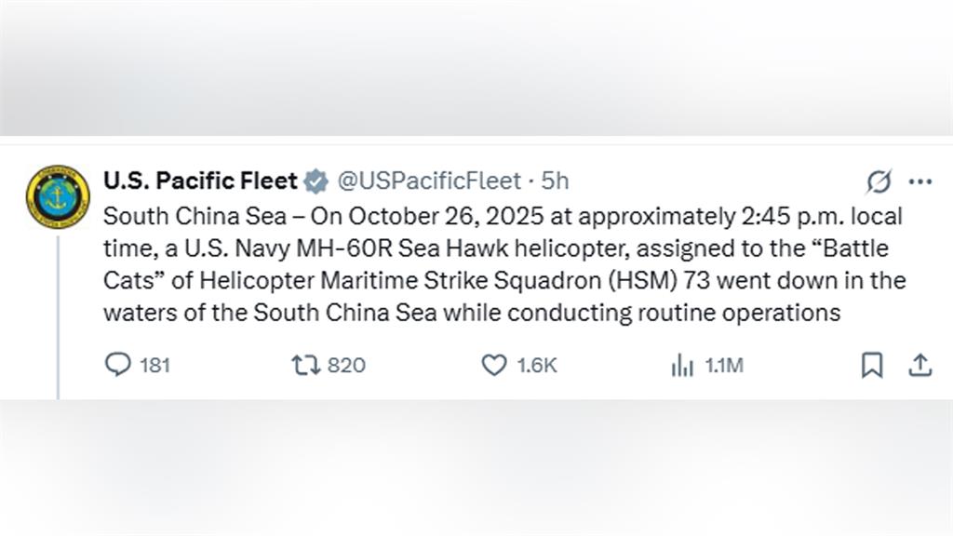Click the share upload arrow icon
Viewport: 953px width, 536px height.
919,366
